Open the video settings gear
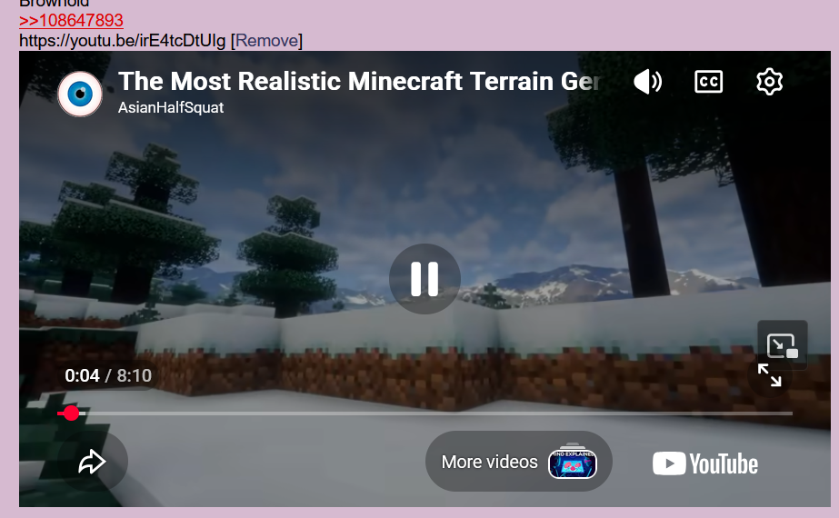 769,82
